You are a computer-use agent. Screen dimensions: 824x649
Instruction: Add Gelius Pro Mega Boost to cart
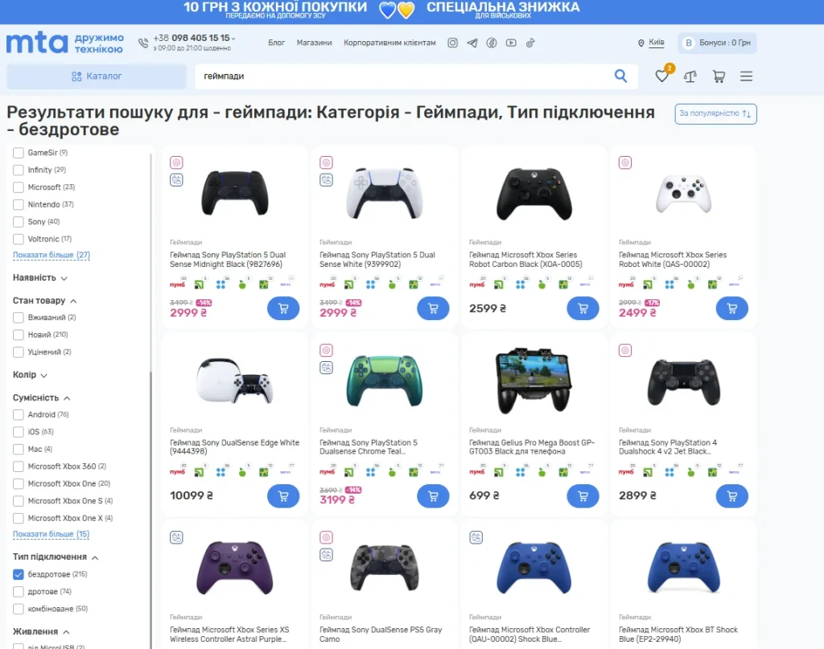[x=583, y=496]
